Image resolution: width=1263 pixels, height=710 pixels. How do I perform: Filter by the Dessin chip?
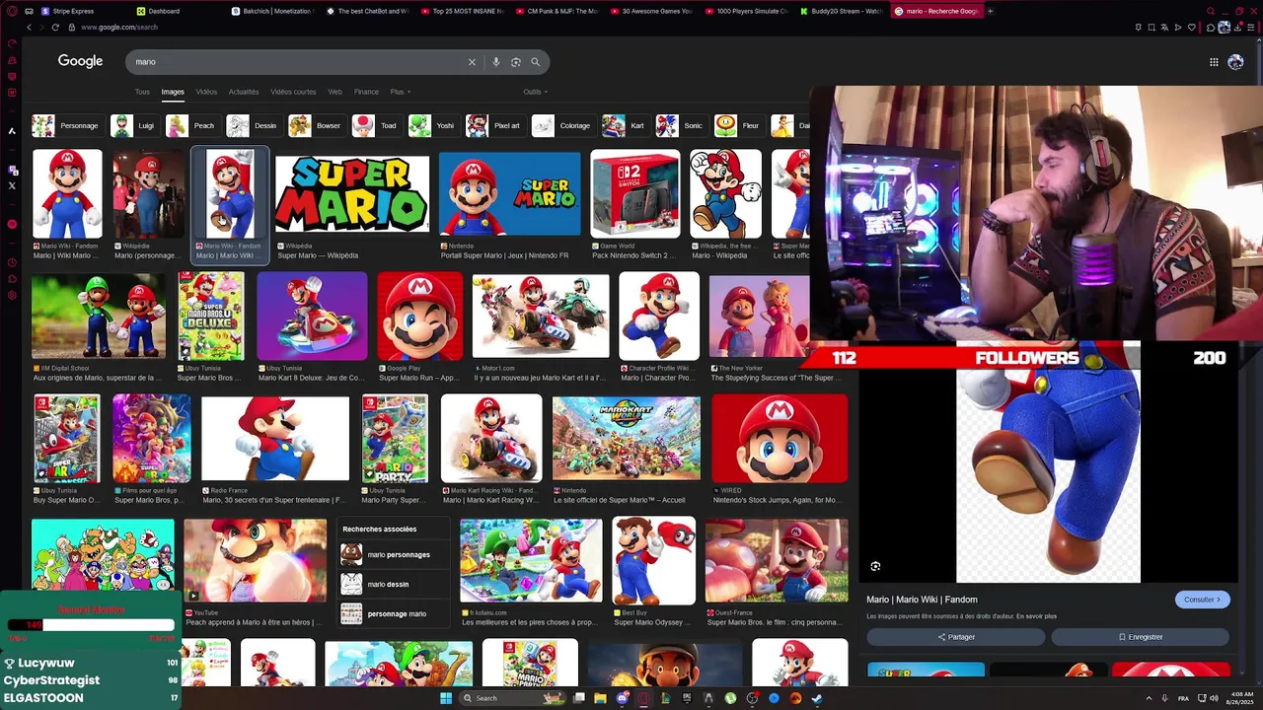click(254, 126)
